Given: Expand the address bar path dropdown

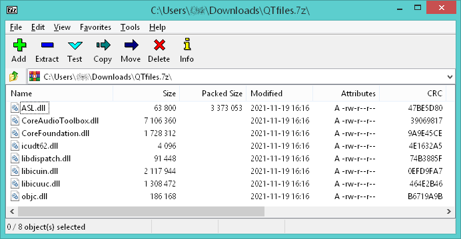Looking at the screenshot, I should 450,77.
